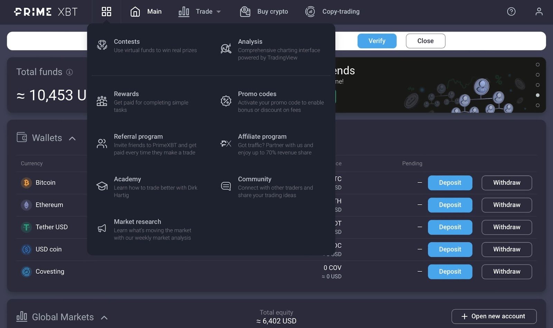Click Open new account button
Image resolution: width=553 pixels, height=328 pixels.
pyautogui.click(x=494, y=316)
